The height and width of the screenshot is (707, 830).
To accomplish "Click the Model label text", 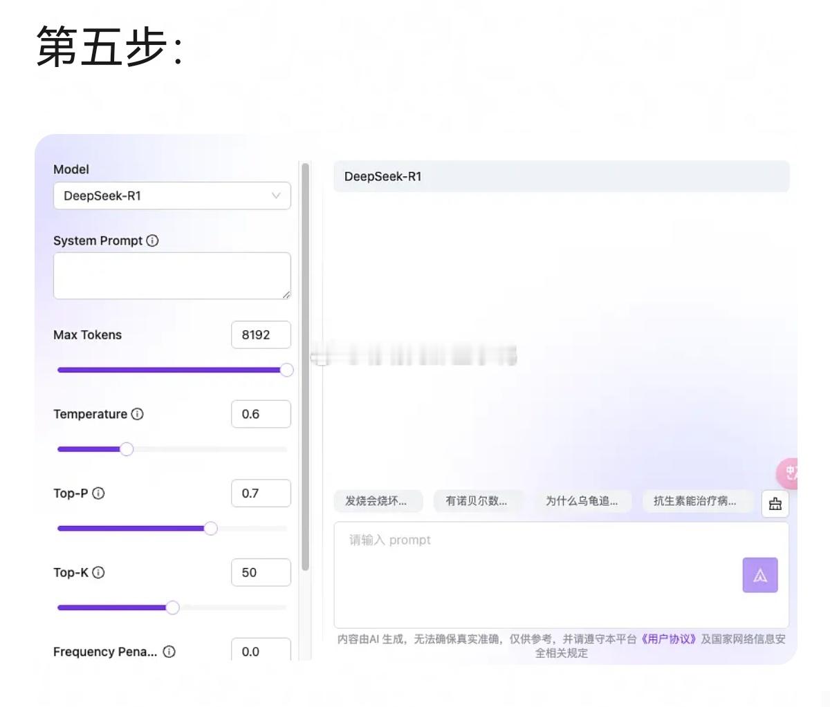I will pyautogui.click(x=71, y=169).
